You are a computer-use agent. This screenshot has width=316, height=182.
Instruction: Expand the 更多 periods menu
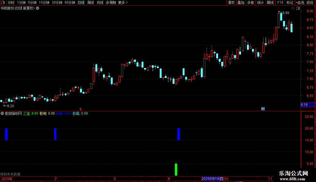click(x=123, y=3)
